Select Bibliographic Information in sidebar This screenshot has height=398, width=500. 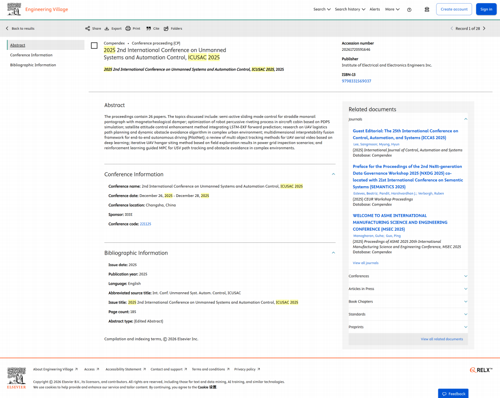[33, 65]
